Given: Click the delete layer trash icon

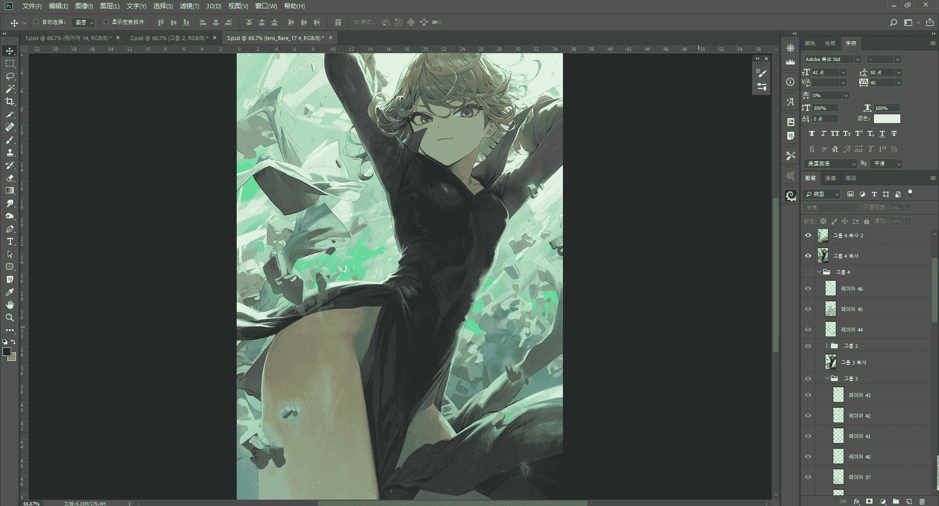Looking at the screenshot, I should pos(922,502).
